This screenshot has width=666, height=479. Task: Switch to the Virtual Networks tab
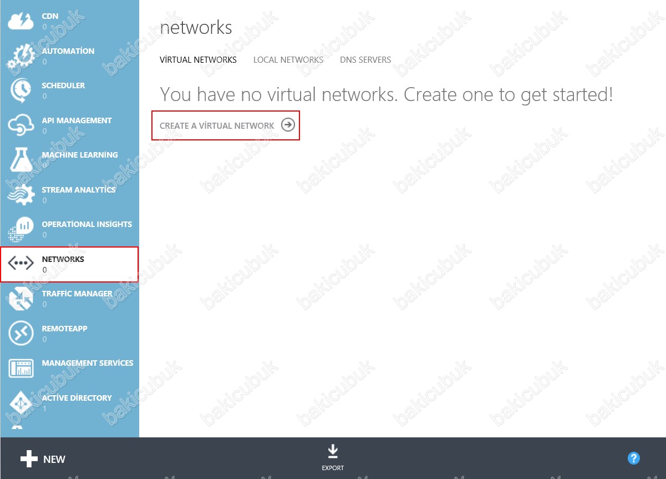pyautogui.click(x=198, y=60)
